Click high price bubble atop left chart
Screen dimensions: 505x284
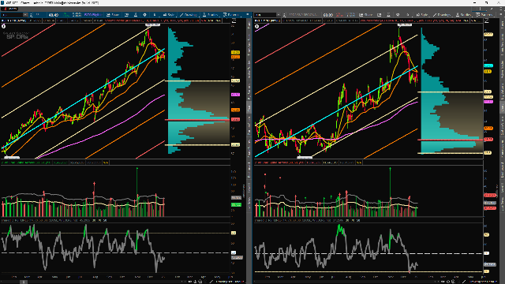pos(152,24)
